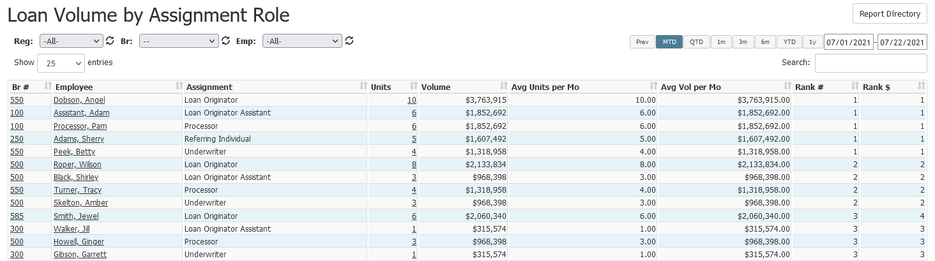Open units 10 for Dobson, Angel

[412, 100]
